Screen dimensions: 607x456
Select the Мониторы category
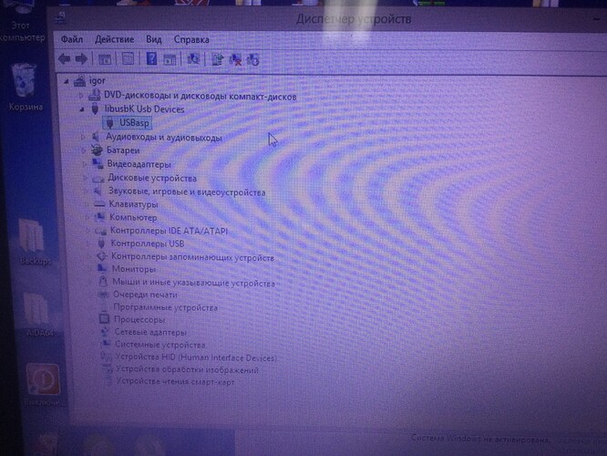pos(134,269)
